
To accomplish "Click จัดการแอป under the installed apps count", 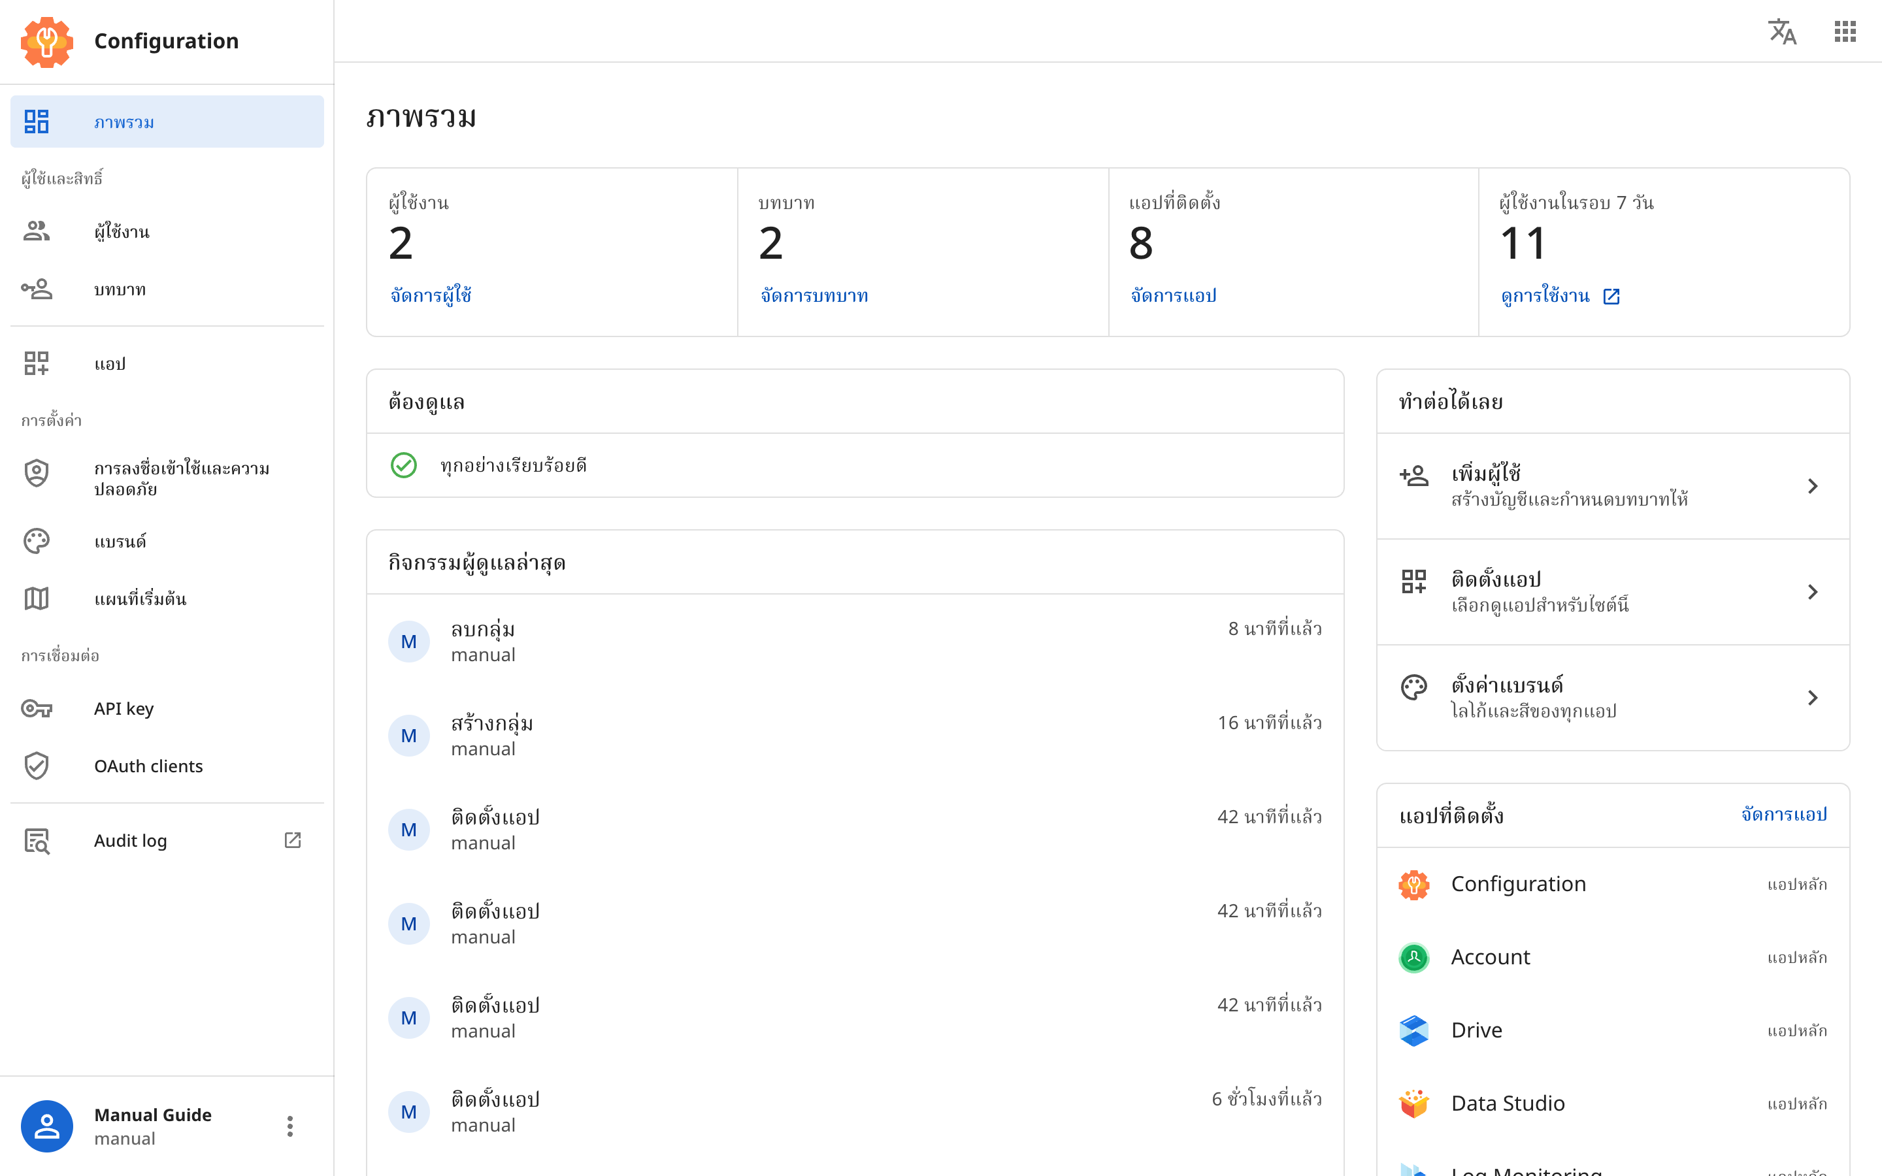I will point(1174,295).
